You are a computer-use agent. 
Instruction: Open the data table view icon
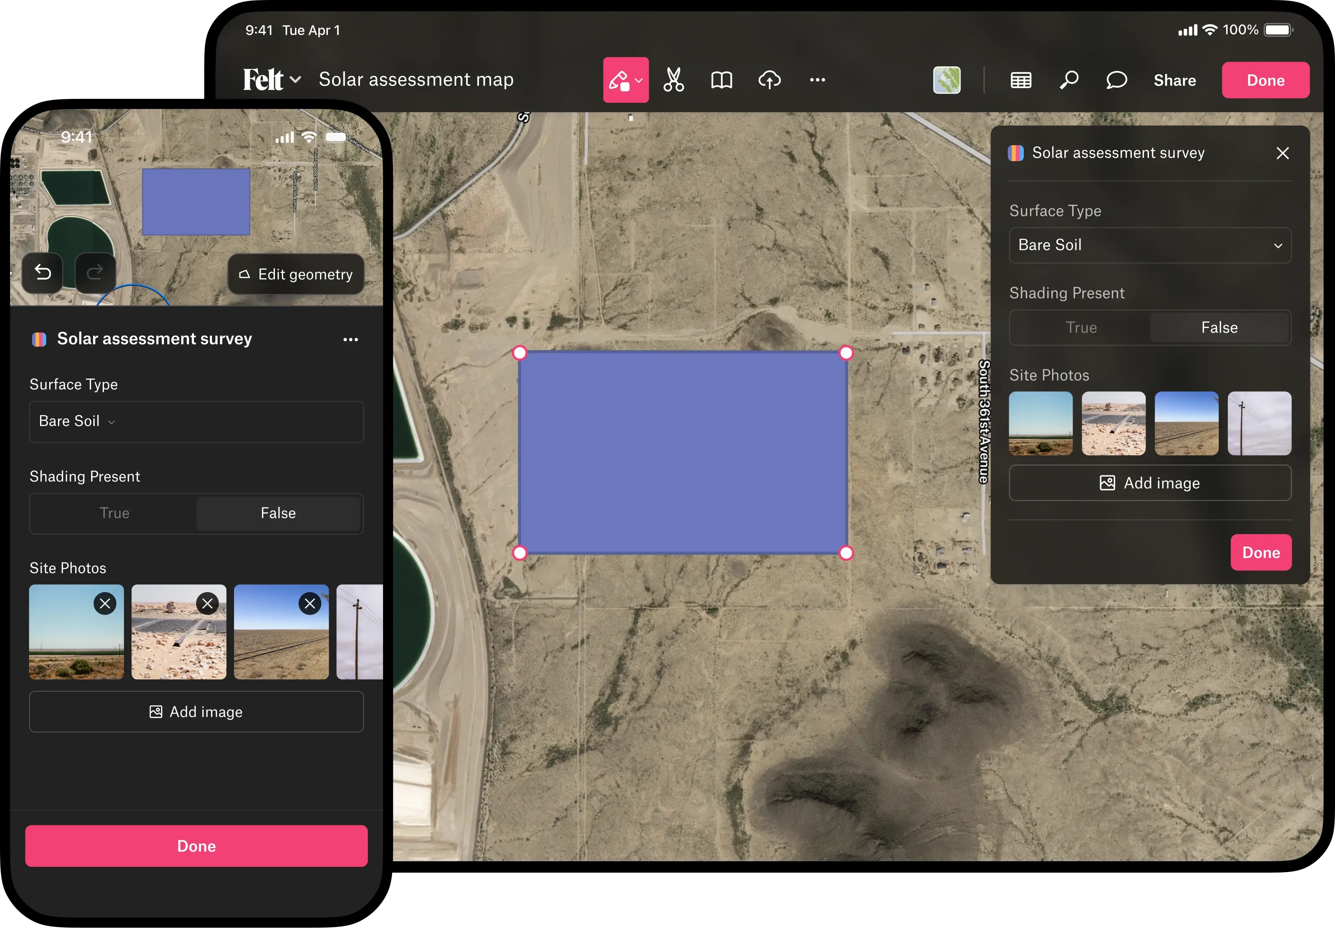click(1020, 80)
